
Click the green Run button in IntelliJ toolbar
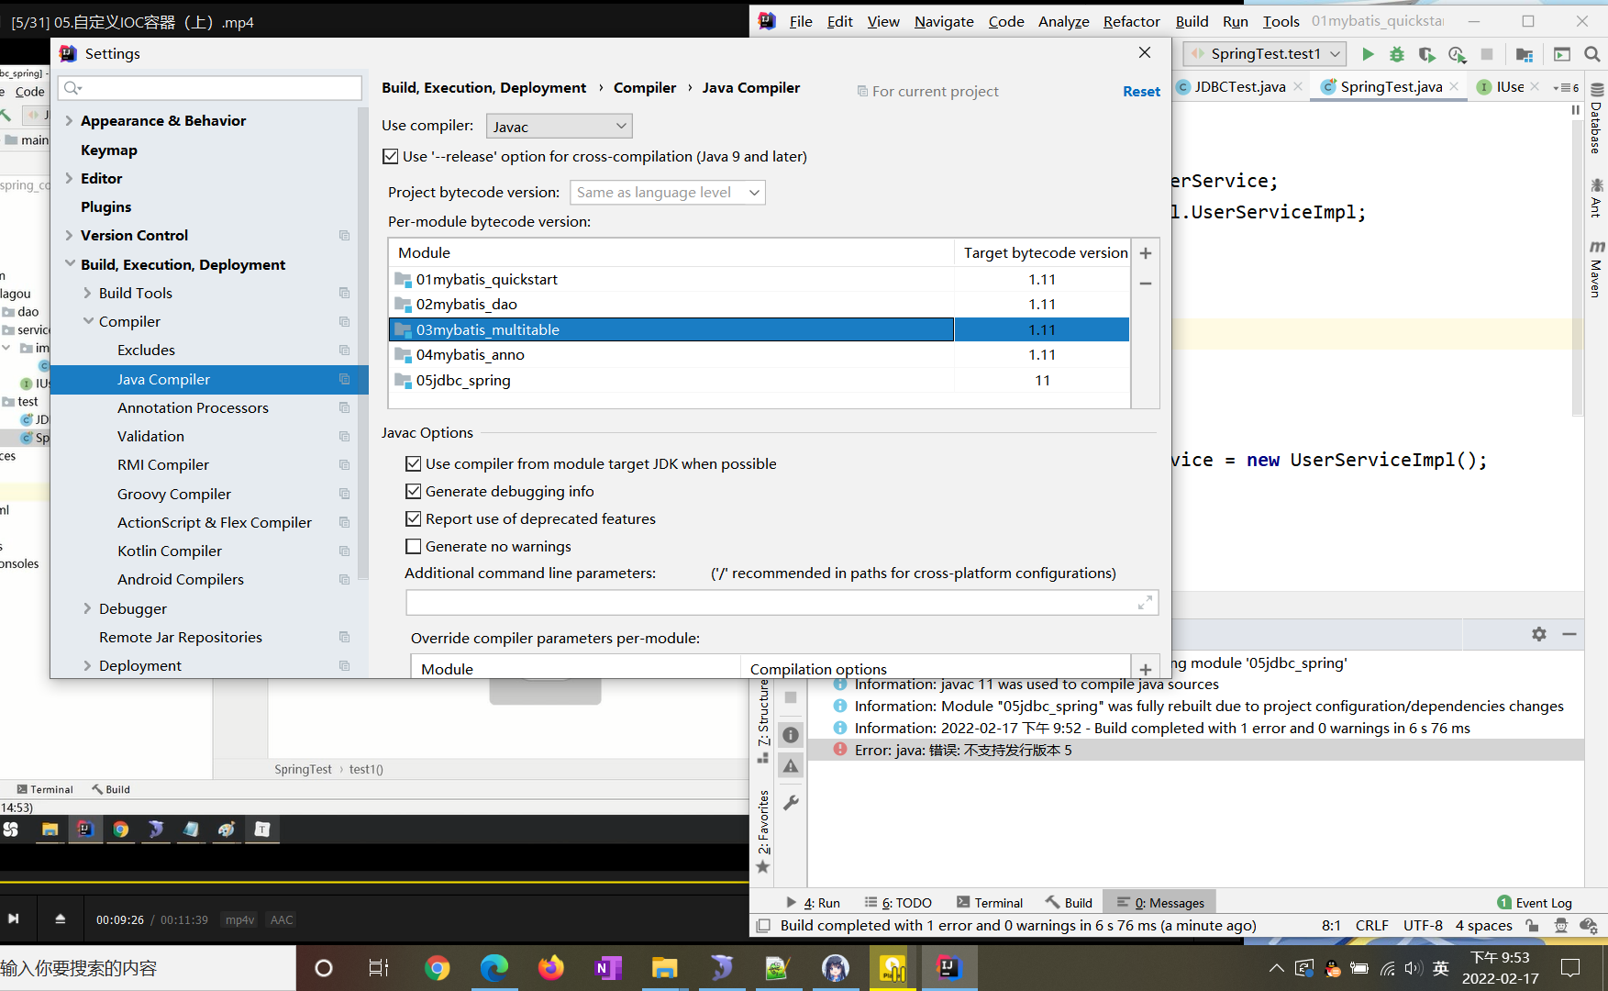tap(1368, 54)
